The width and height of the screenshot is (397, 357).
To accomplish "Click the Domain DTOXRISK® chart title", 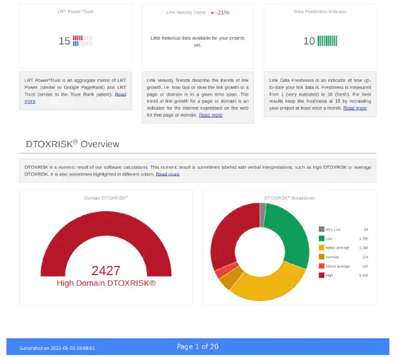I will click(x=106, y=198).
